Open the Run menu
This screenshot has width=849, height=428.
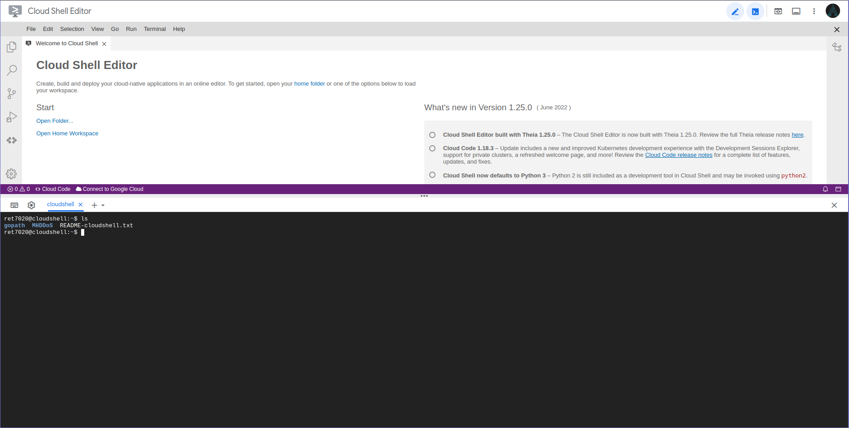131,29
